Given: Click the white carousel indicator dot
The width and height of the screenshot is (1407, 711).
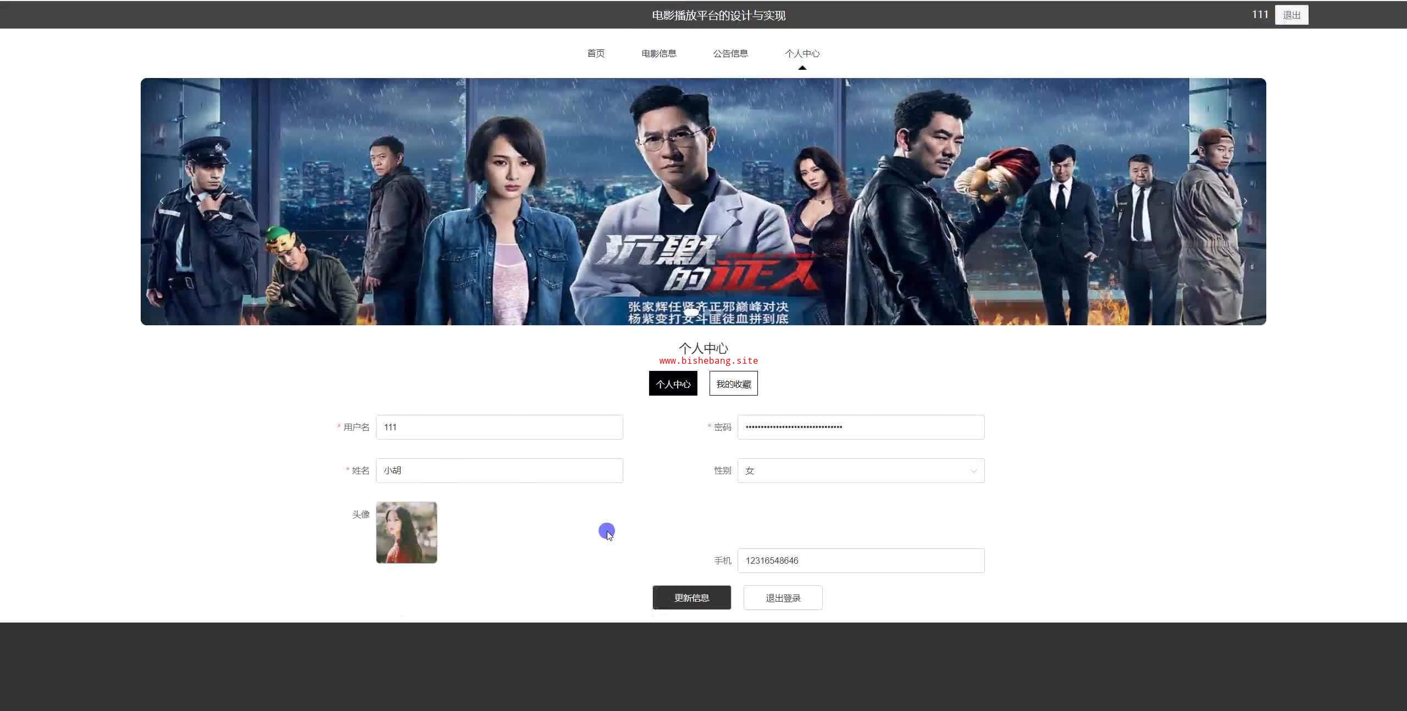Looking at the screenshot, I should tap(691, 312).
